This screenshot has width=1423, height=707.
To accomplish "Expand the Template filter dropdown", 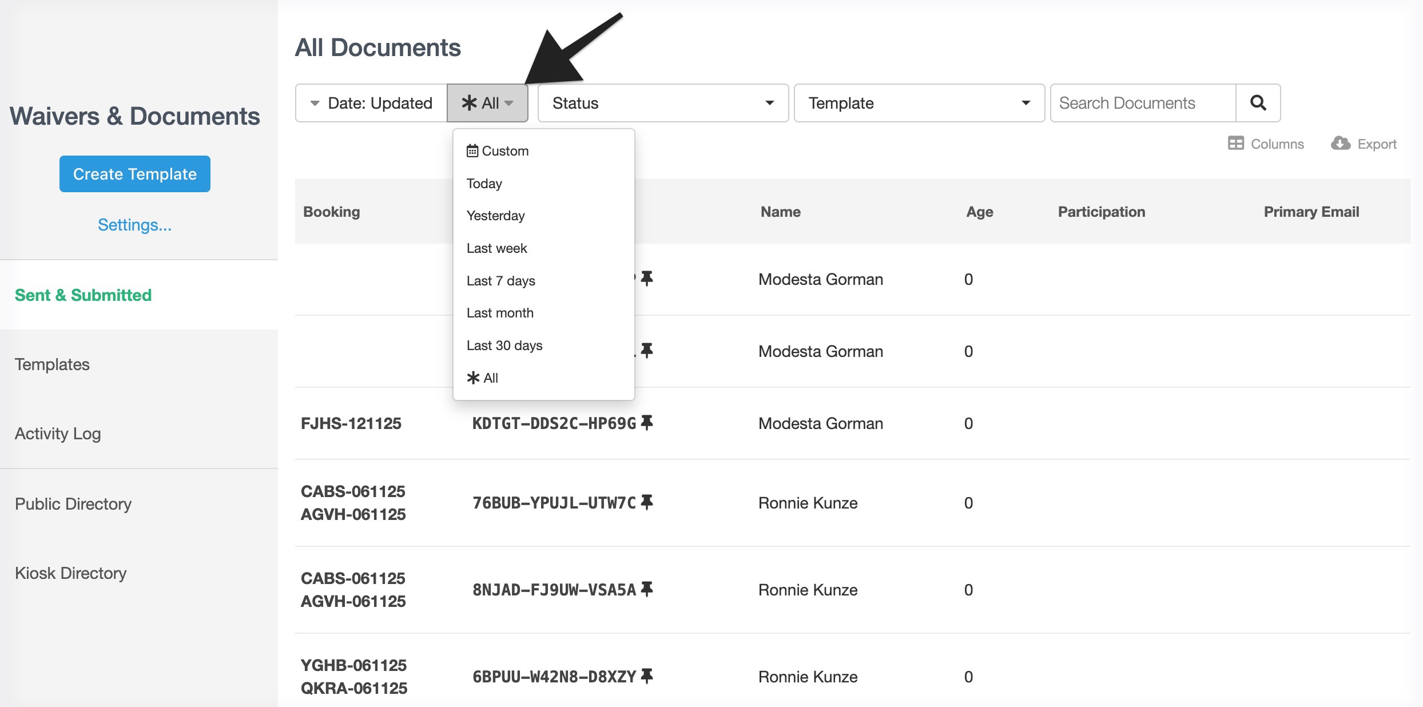I will [x=919, y=103].
